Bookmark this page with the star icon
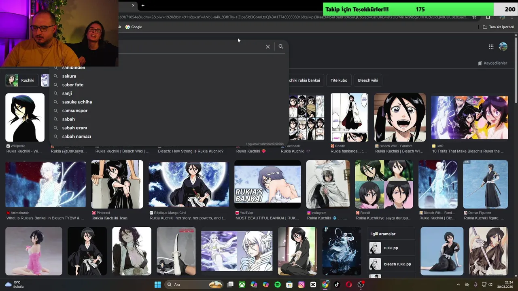518x291 pixels. tap(474, 17)
